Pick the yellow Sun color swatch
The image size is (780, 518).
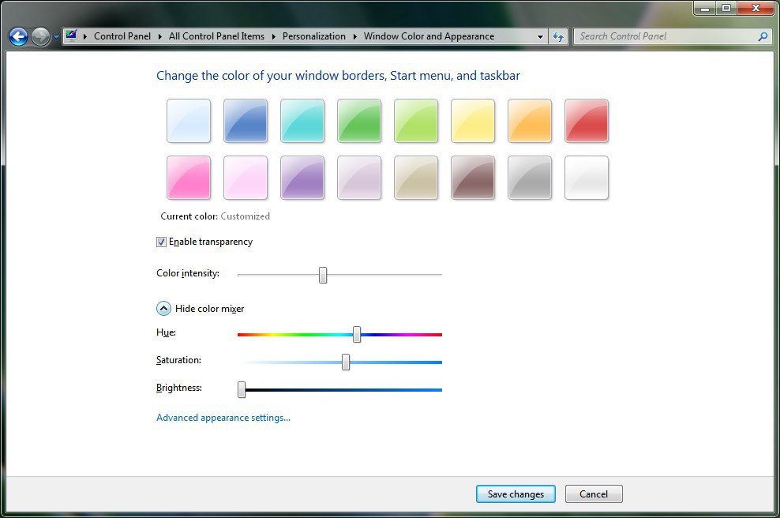[x=473, y=121]
